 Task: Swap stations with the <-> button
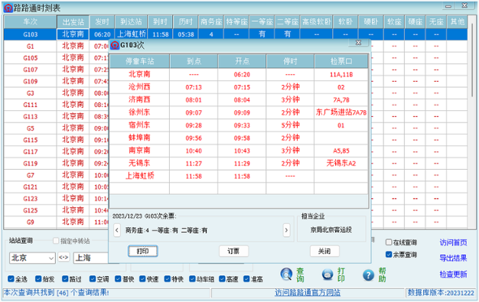[64, 258]
